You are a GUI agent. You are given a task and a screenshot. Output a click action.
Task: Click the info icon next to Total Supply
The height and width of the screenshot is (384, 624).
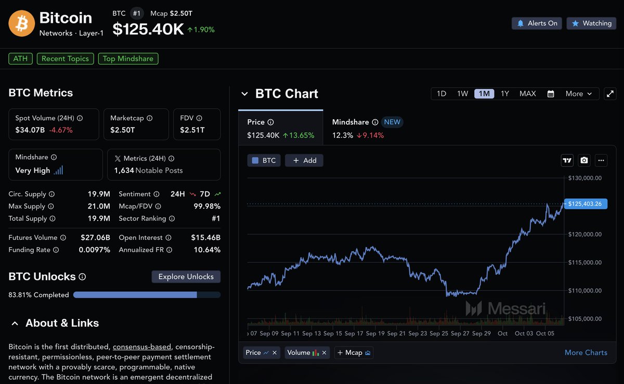click(53, 219)
